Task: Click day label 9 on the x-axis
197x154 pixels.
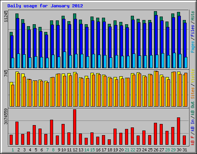Action: [x=59, y=150]
